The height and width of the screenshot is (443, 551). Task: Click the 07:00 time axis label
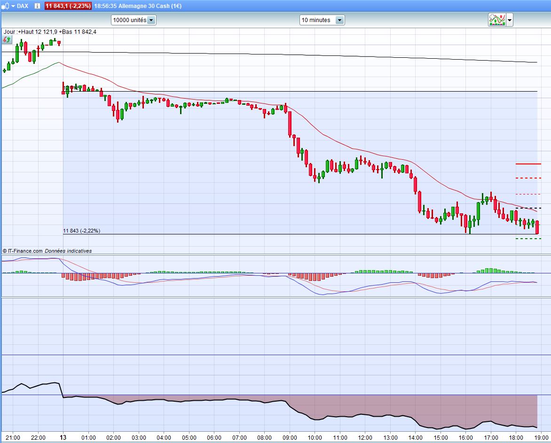pyautogui.click(x=239, y=438)
